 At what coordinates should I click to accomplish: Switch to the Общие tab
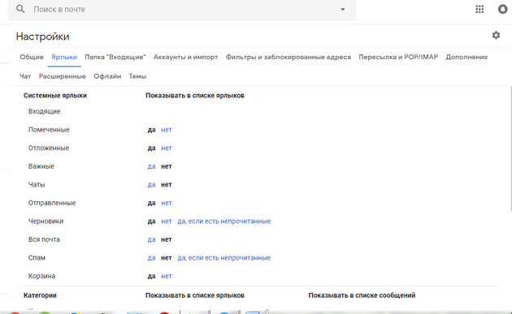point(32,57)
